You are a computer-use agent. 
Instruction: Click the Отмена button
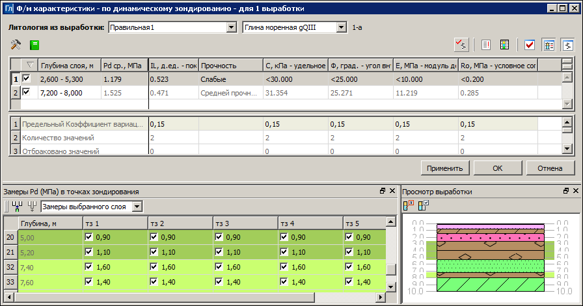pyautogui.click(x=550, y=168)
